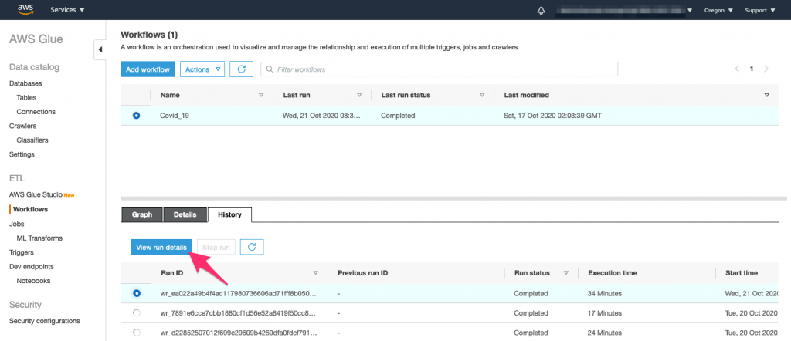The image size is (791, 341).
Task: Open Connections in sidebar
Action: click(x=36, y=112)
